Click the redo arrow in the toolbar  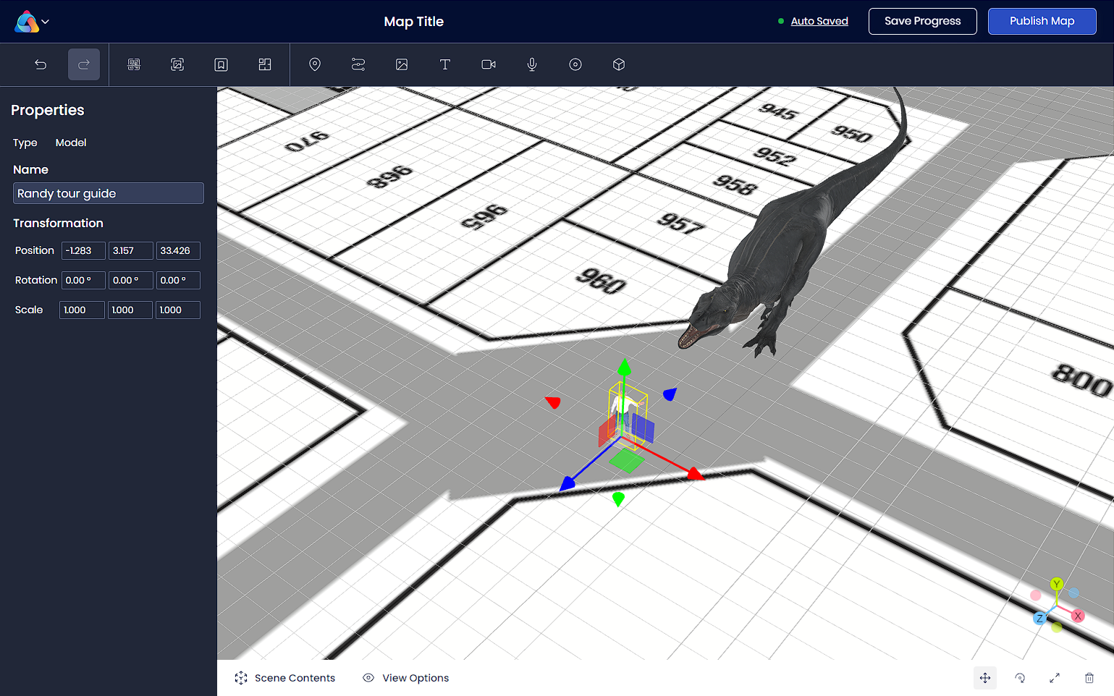click(x=84, y=64)
